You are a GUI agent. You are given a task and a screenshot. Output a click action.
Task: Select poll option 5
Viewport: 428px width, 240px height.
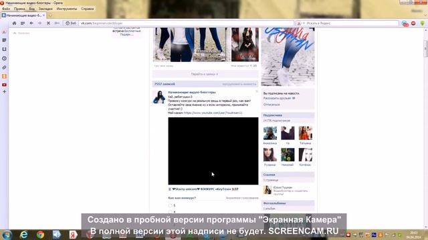(170, 205)
